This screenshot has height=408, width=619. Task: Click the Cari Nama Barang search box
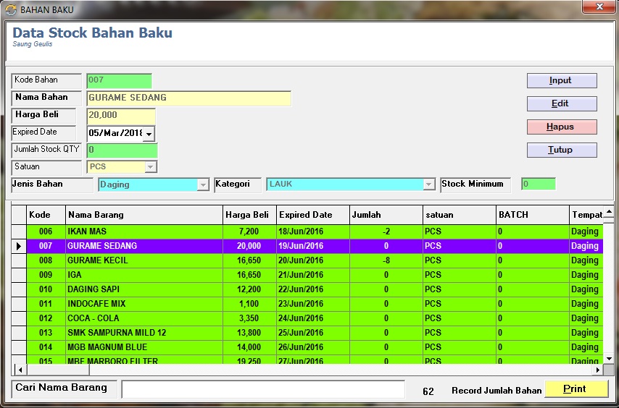pos(263,389)
